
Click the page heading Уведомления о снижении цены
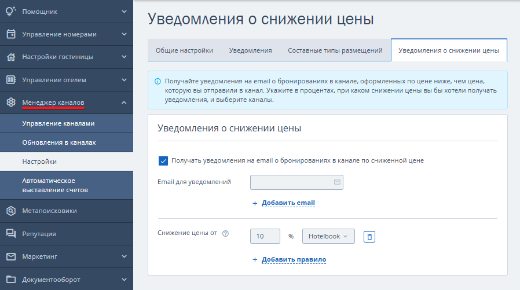(261, 19)
